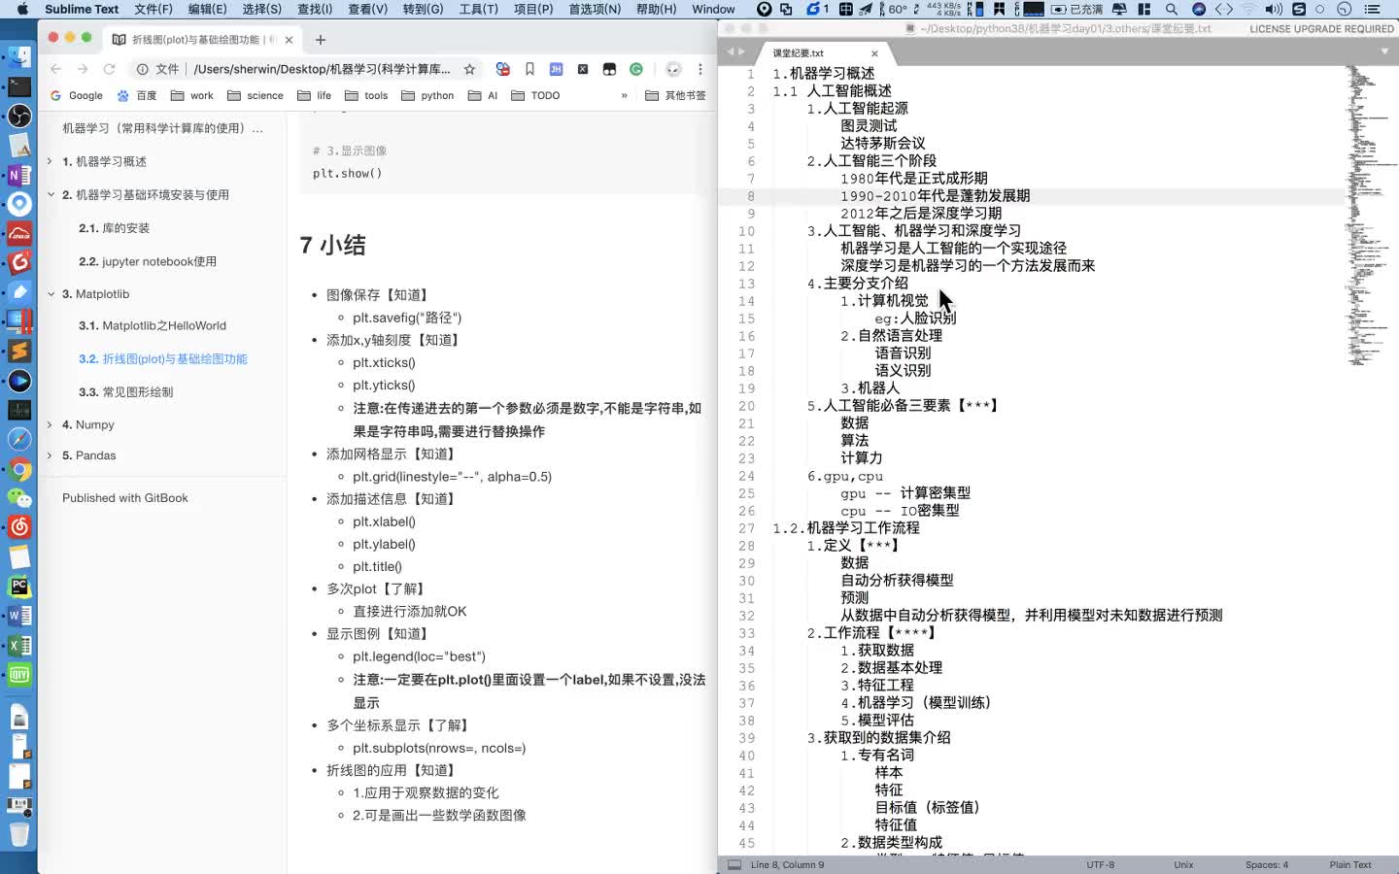Click Chrome's back navigation arrow

point(55,69)
